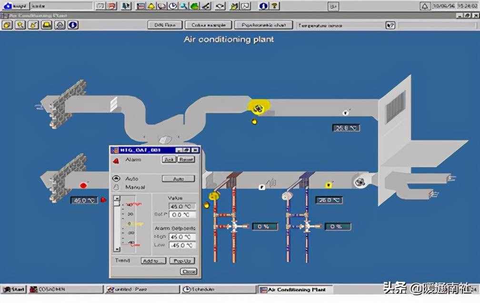Click the blue info icon in top toolbar
Screen dimensions: 480x303
263,6
